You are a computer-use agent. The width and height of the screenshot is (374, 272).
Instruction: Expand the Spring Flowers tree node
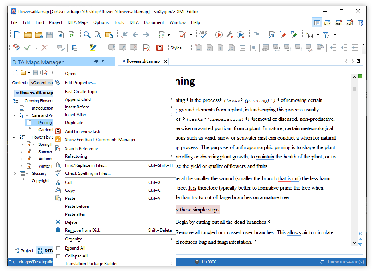point(21,145)
